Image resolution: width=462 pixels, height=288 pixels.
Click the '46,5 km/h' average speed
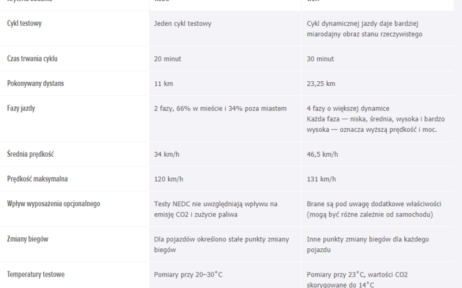tap(322, 154)
